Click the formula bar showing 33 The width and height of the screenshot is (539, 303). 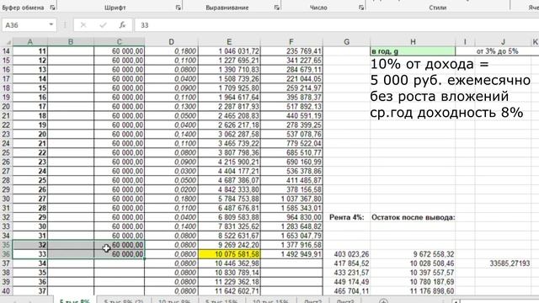click(x=337, y=25)
